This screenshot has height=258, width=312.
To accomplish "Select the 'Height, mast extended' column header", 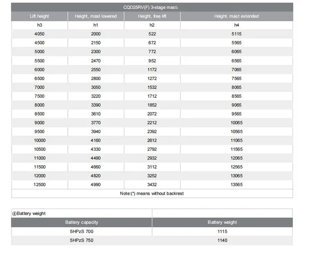I will pos(236,16).
